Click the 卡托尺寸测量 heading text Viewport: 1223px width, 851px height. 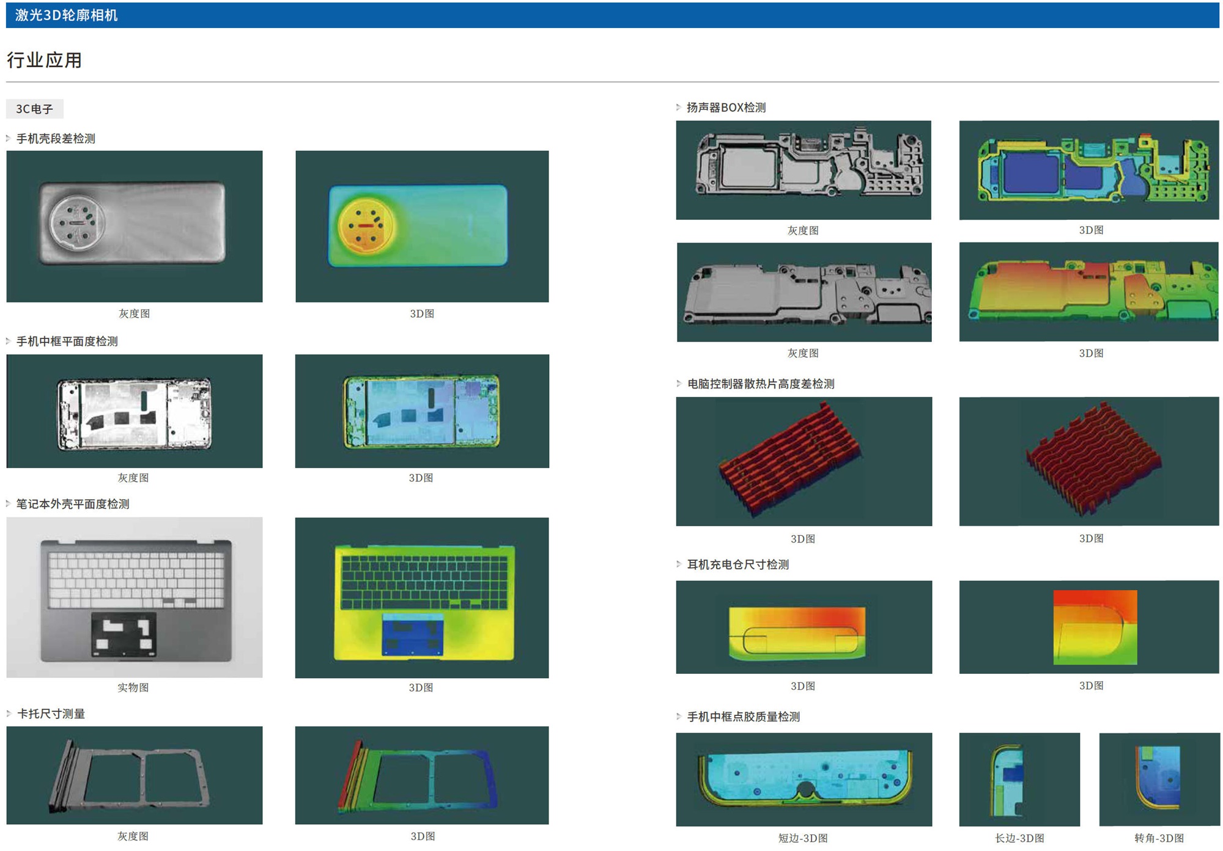click(51, 714)
